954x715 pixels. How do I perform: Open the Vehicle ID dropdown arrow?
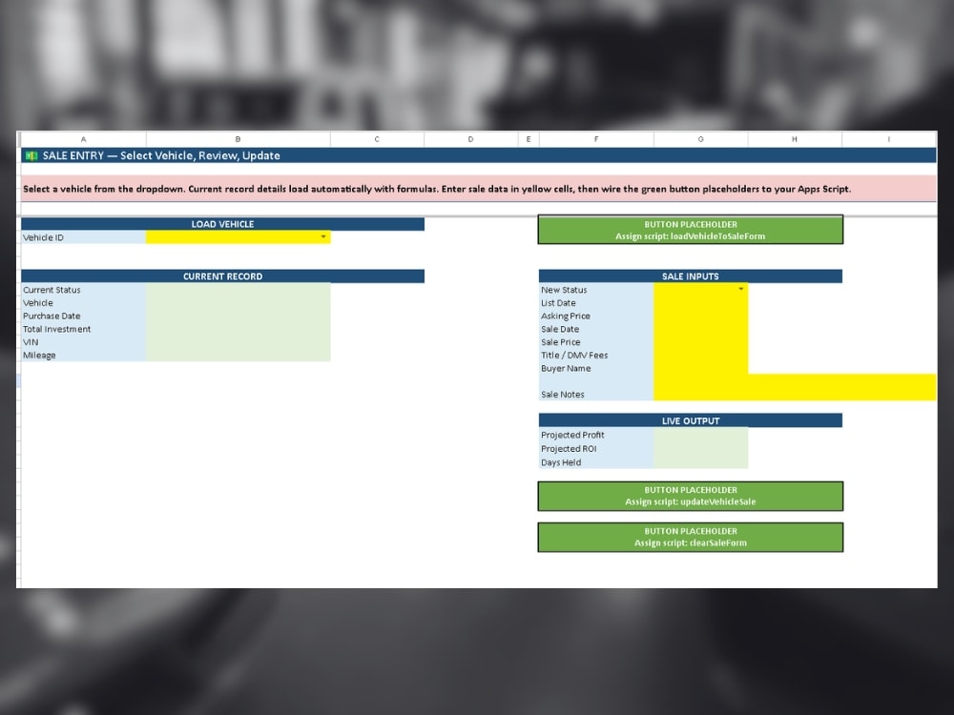tap(323, 237)
